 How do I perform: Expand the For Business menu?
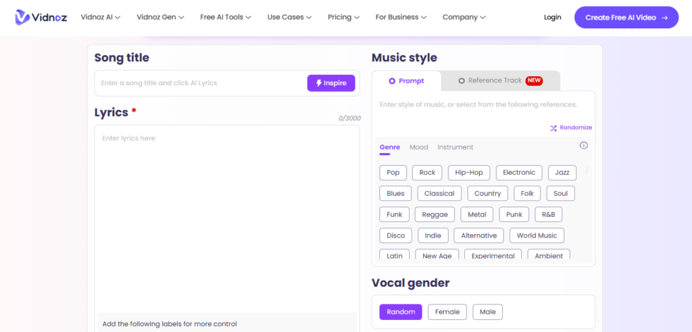coord(401,17)
